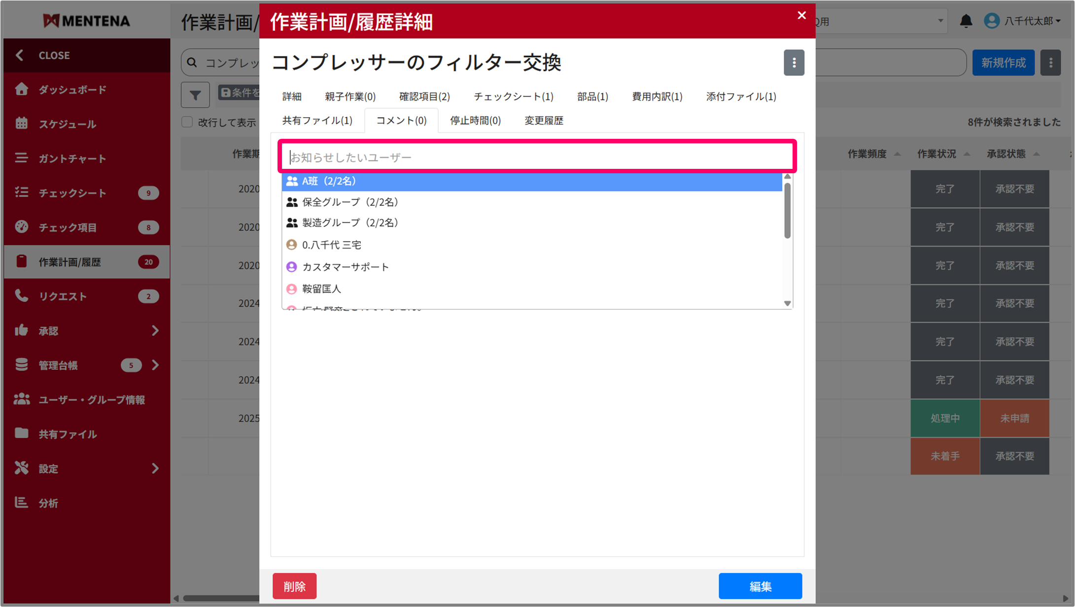Click the red 削除 button
The width and height of the screenshot is (1075, 607).
pos(294,586)
